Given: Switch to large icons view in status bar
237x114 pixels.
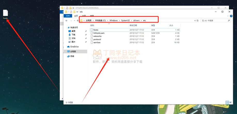Looking at the screenshot, I should point(230,102).
